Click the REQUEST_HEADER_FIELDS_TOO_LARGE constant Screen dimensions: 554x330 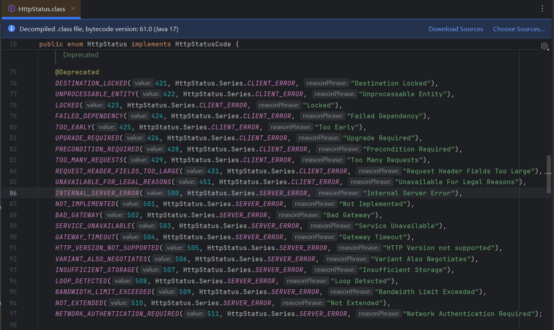coord(117,171)
